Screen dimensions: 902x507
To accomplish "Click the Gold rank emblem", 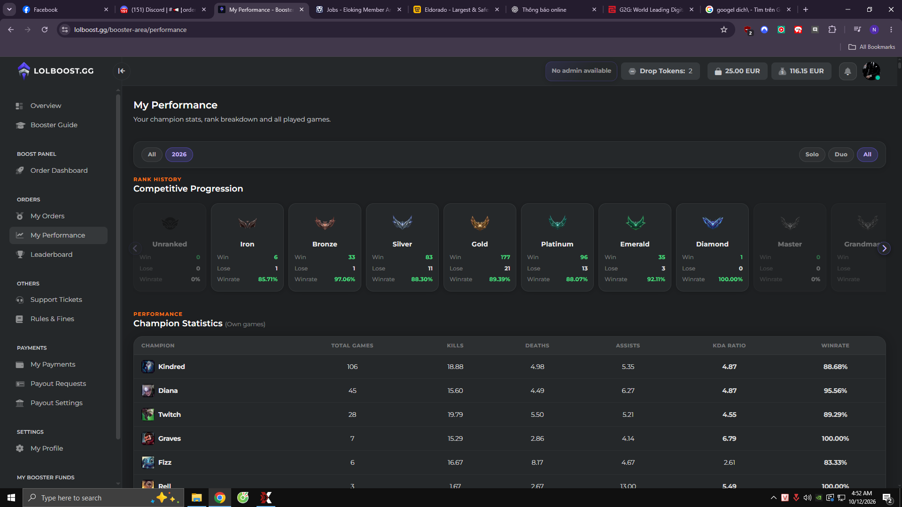I will point(480,222).
